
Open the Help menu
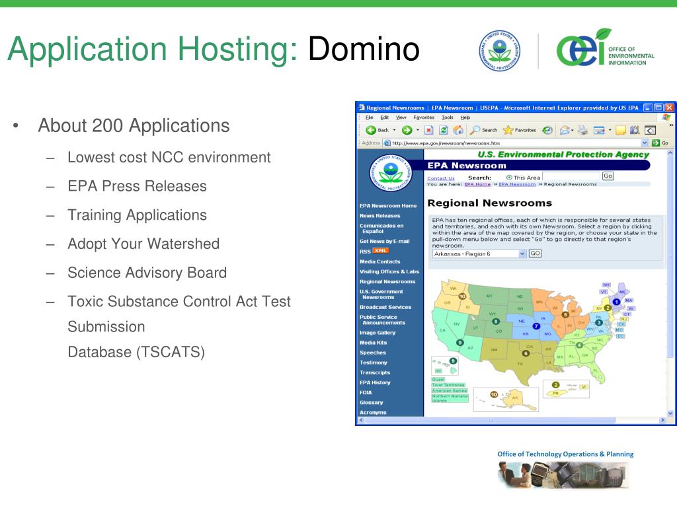(x=465, y=118)
